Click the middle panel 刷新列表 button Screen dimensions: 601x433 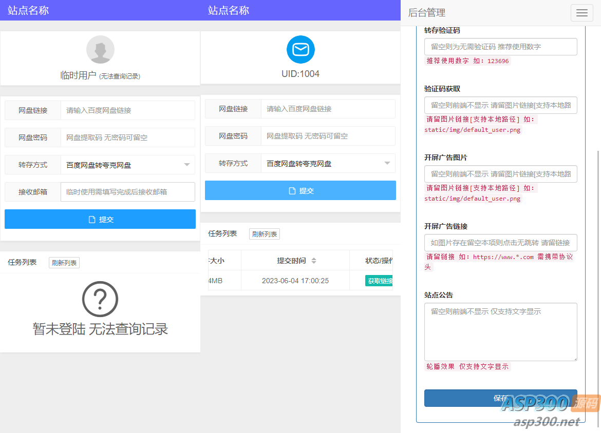pos(264,233)
